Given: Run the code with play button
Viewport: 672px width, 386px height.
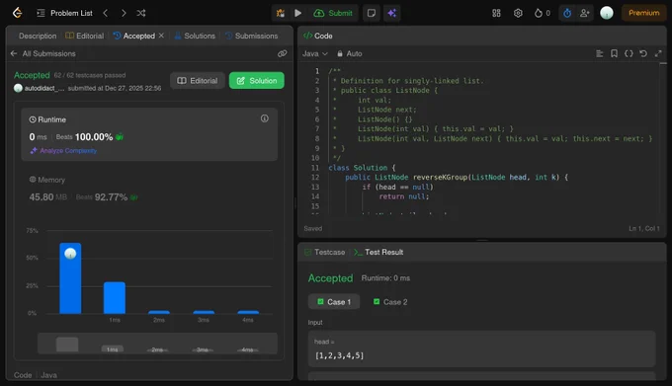Looking at the screenshot, I should (x=297, y=13).
